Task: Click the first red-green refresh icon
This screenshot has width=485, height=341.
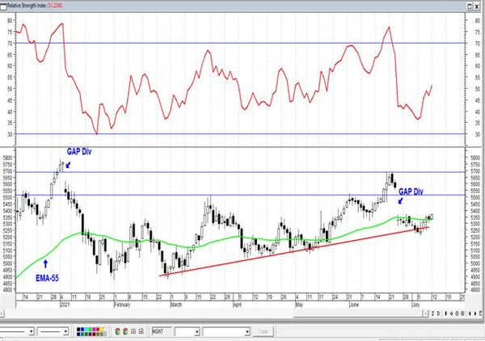Action: tap(117, 331)
